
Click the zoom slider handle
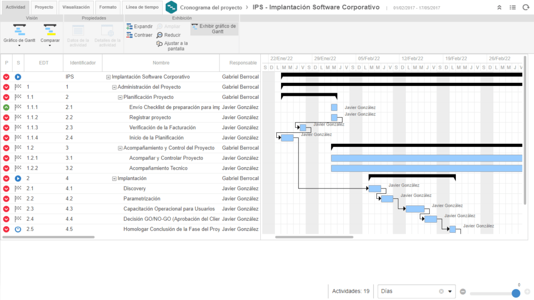516,293
